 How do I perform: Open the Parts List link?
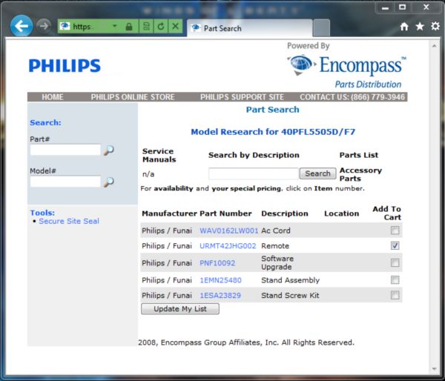pyautogui.click(x=359, y=155)
